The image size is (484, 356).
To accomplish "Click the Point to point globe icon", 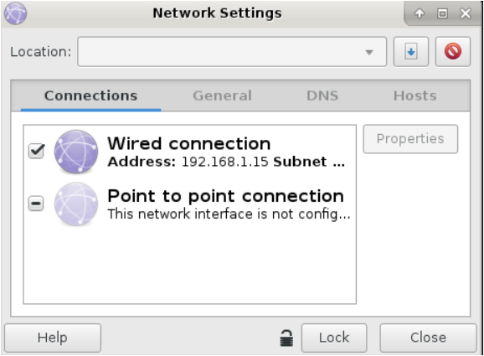I will point(76,204).
